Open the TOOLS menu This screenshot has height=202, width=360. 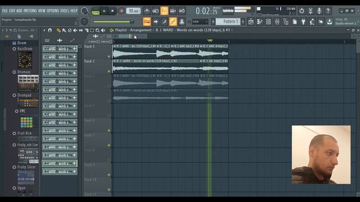point(64,11)
